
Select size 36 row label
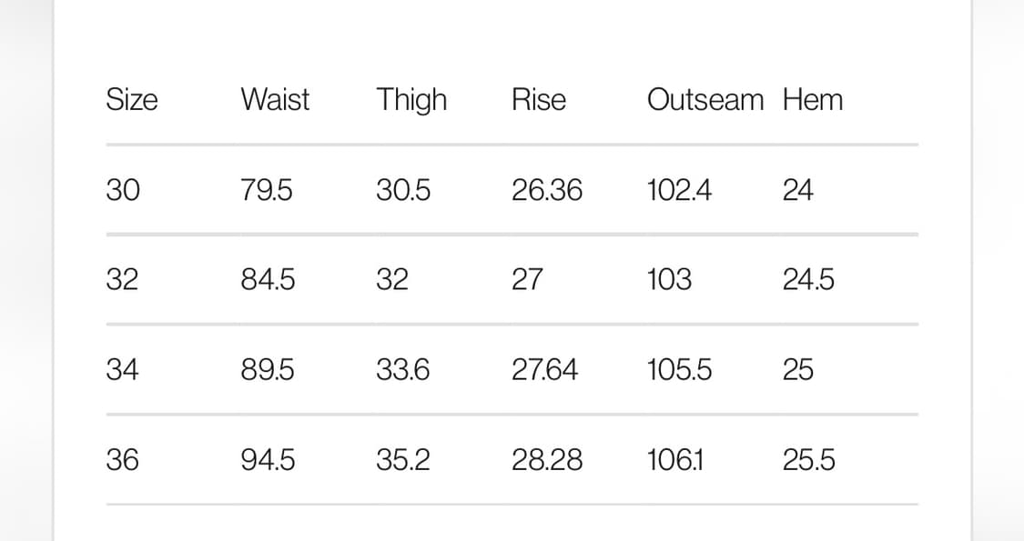pos(122,459)
